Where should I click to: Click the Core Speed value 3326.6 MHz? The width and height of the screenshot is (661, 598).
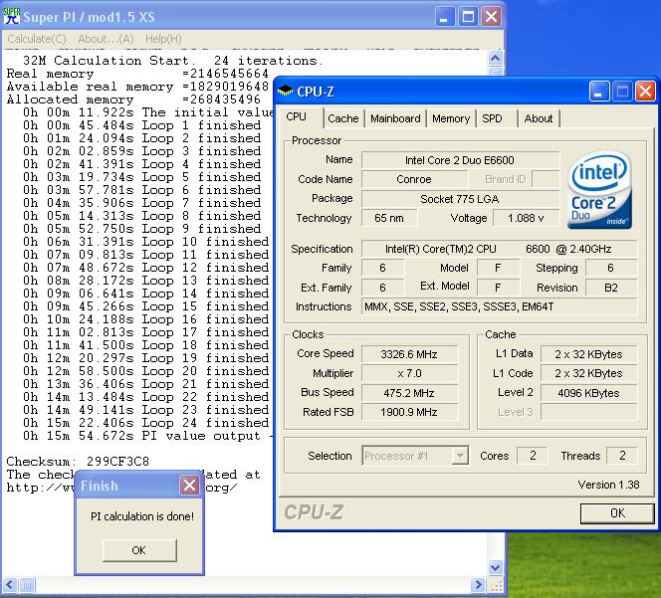tap(409, 354)
